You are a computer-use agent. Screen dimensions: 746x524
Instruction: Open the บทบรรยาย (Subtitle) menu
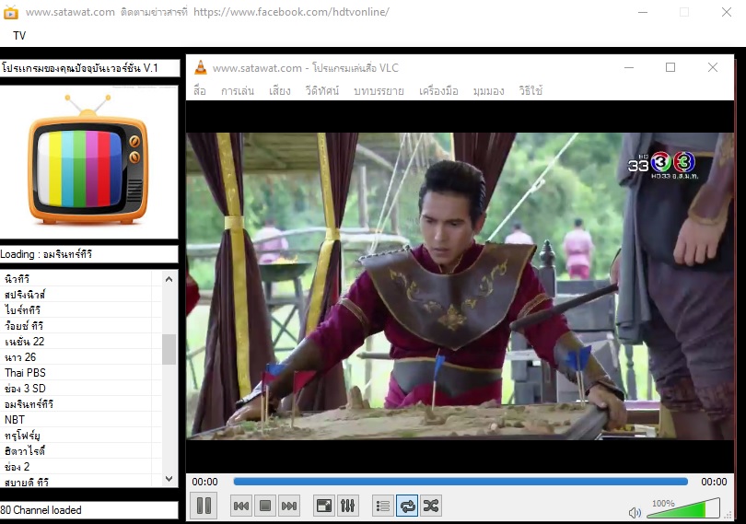[x=379, y=90]
